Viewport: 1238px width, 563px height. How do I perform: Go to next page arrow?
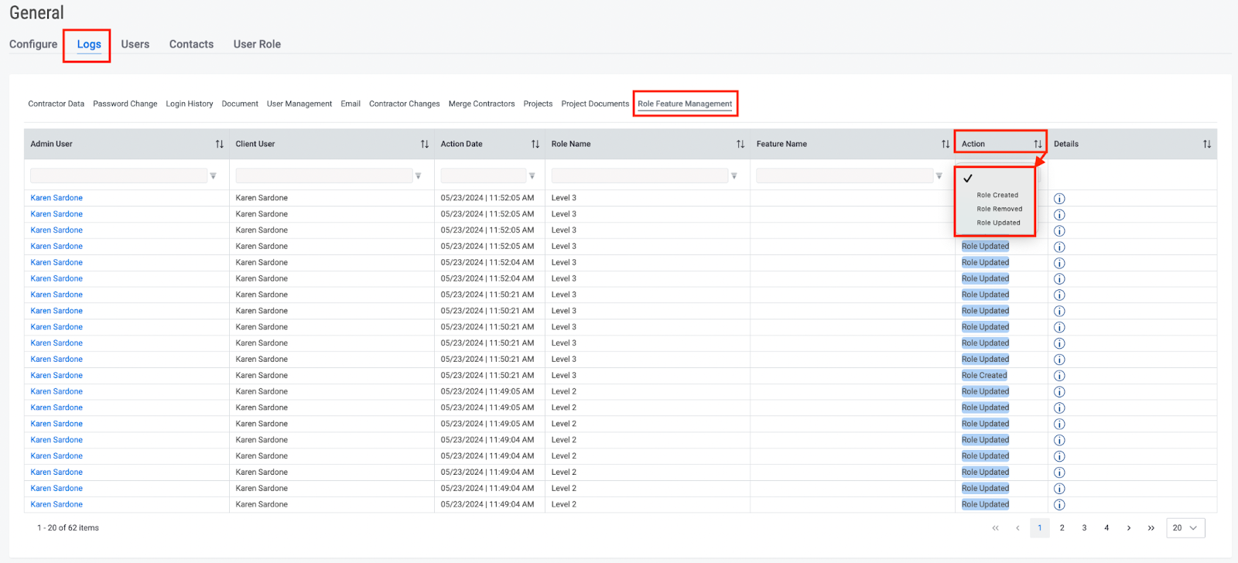click(1129, 528)
